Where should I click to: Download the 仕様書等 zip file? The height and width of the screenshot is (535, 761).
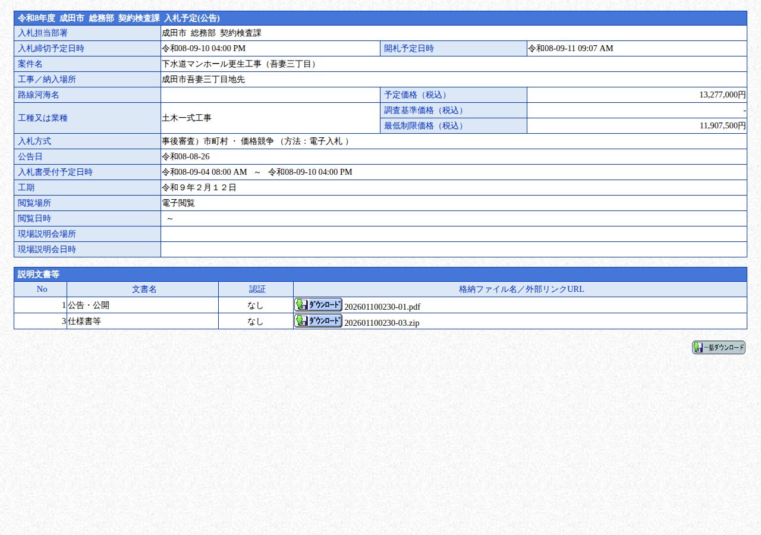click(x=318, y=321)
